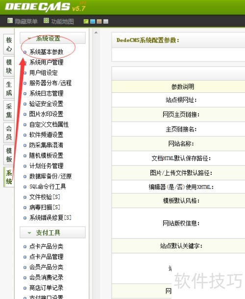Switch to the 系统 side tab

pos(9,177)
